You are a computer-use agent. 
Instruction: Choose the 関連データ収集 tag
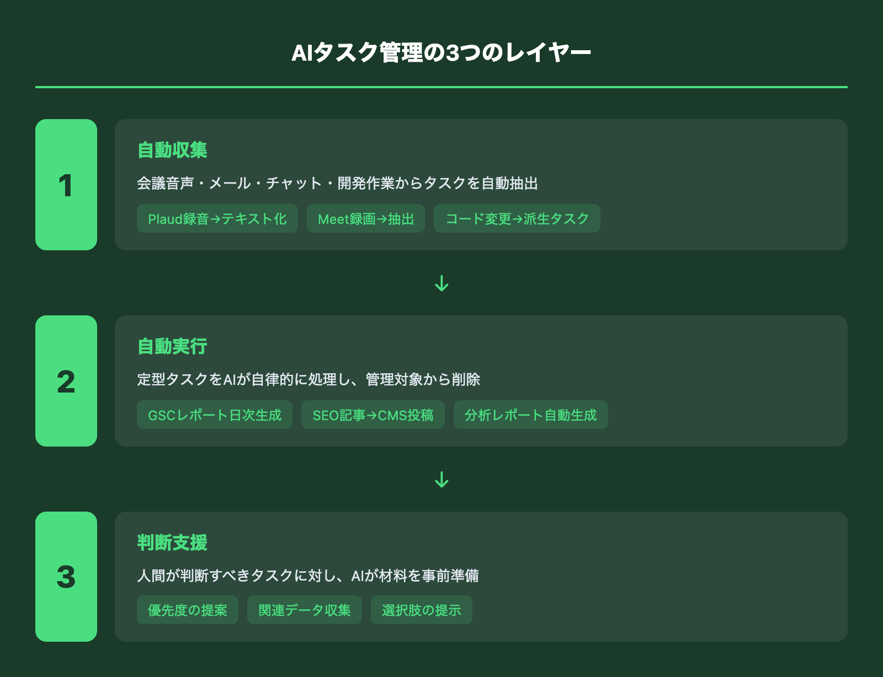coord(305,610)
